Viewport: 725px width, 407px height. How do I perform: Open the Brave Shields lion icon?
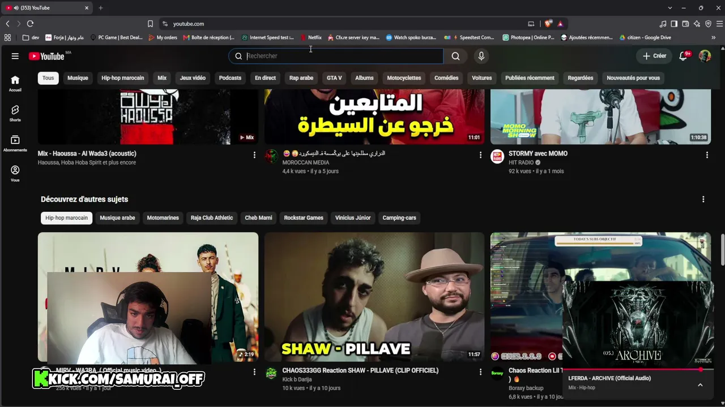point(548,24)
